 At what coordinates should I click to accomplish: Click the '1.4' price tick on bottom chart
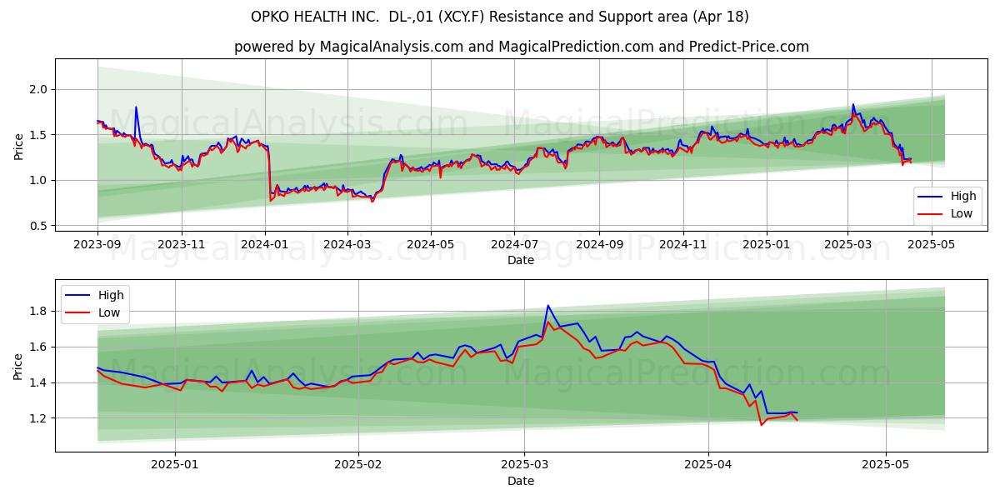[40, 382]
